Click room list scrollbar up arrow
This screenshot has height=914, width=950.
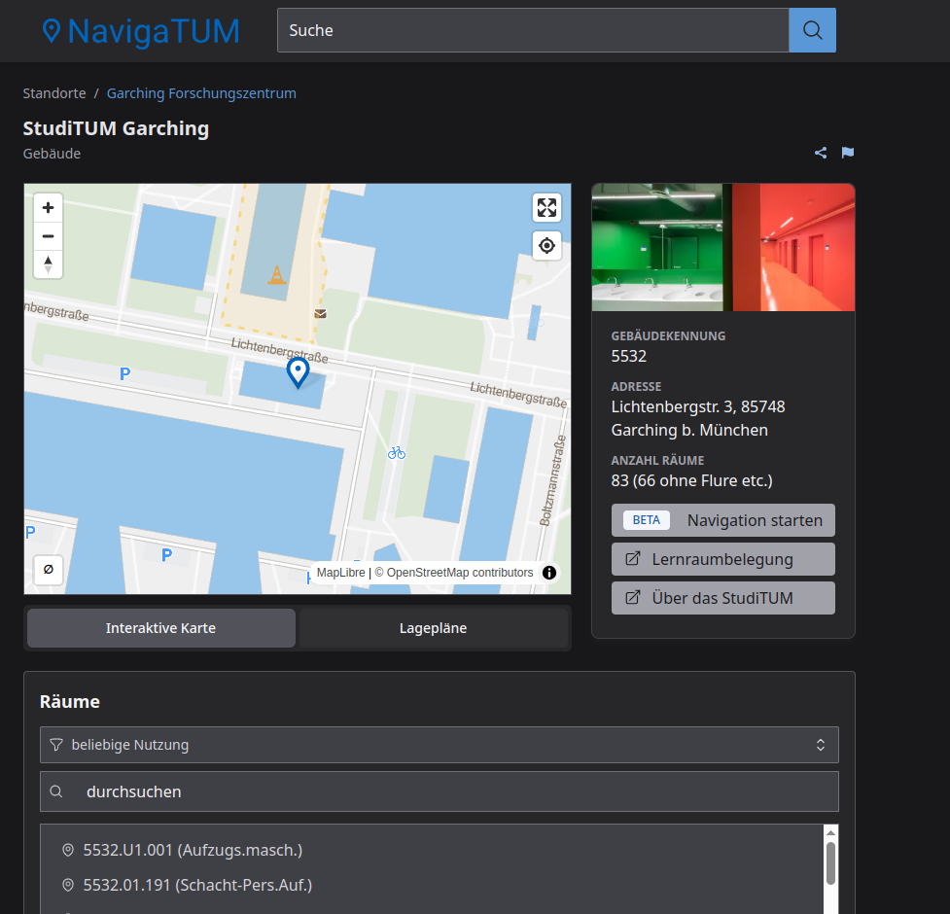830,833
